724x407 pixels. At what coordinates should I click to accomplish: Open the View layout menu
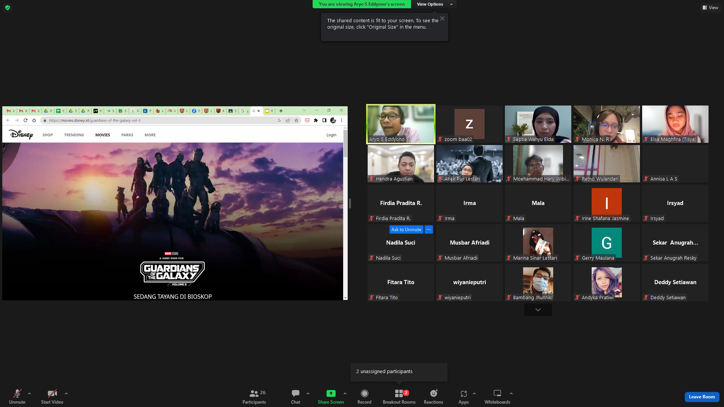710,8
